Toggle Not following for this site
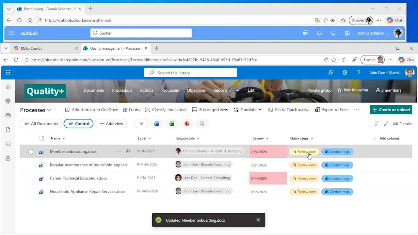The height and width of the screenshot is (235, 418). 352,90
